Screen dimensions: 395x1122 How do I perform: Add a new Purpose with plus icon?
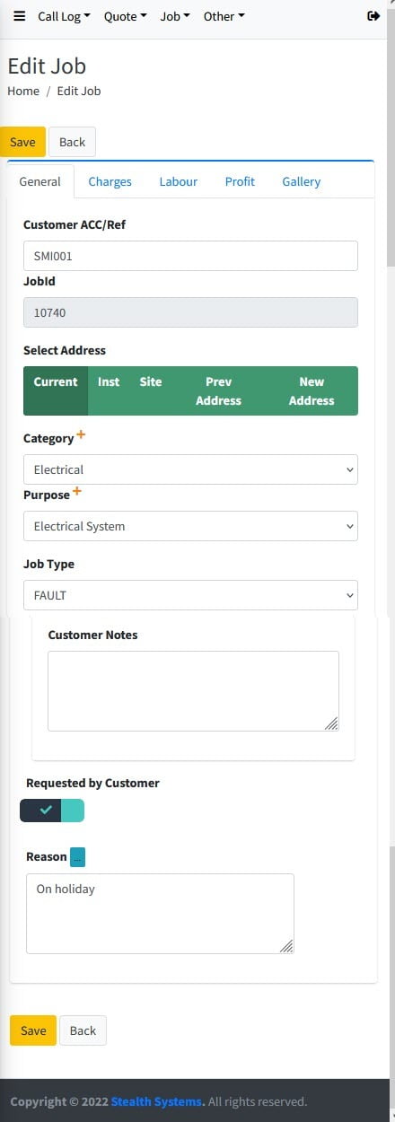[x=76, y=491]
